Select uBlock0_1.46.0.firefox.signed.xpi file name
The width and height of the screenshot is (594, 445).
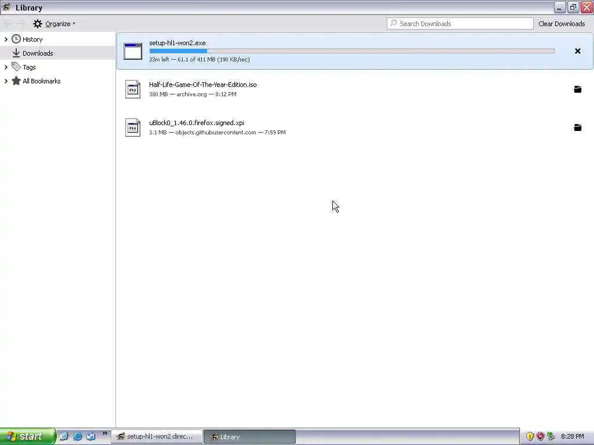point(196,123)
